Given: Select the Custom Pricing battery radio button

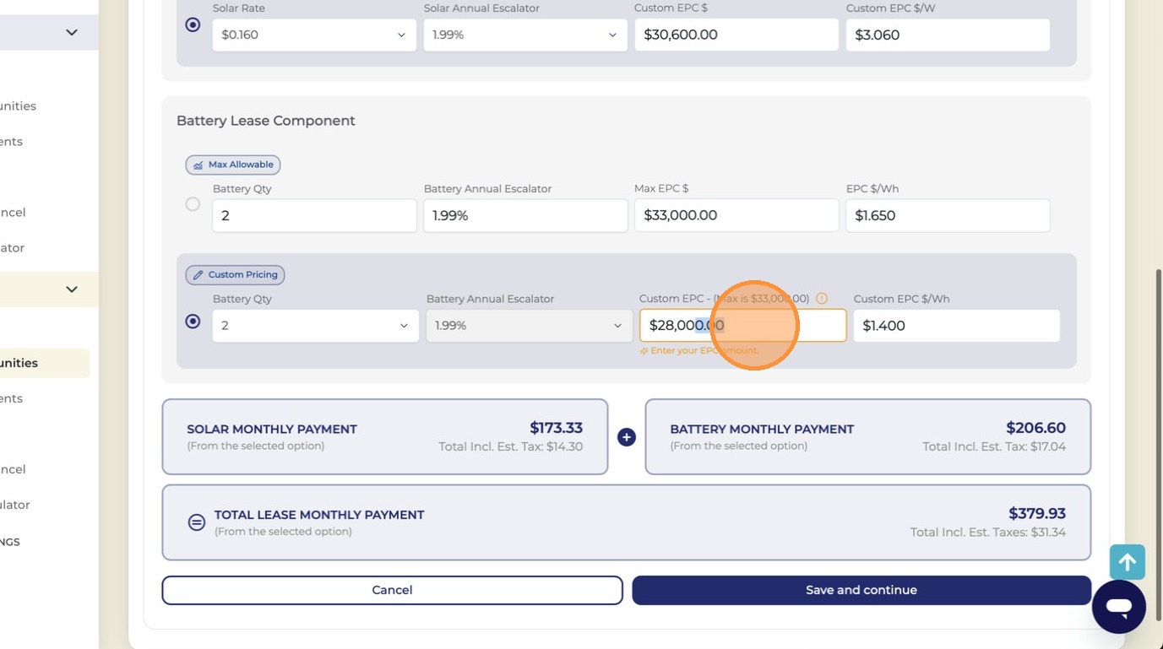Looking at the screenshot, I should pyautogui.click(x=193, y=322).
